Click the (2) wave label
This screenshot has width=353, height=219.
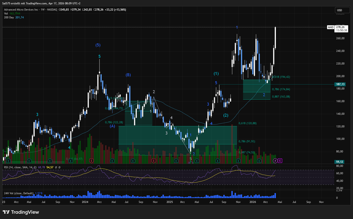[226, 115]
